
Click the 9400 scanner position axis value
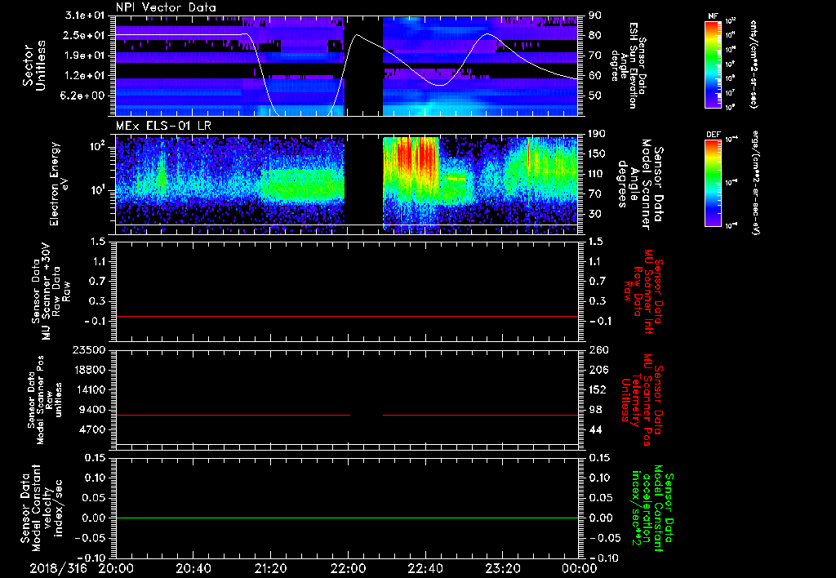pos(93,410)
